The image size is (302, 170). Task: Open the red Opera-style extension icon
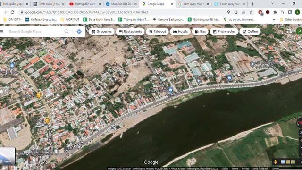[x=260, y=12]
